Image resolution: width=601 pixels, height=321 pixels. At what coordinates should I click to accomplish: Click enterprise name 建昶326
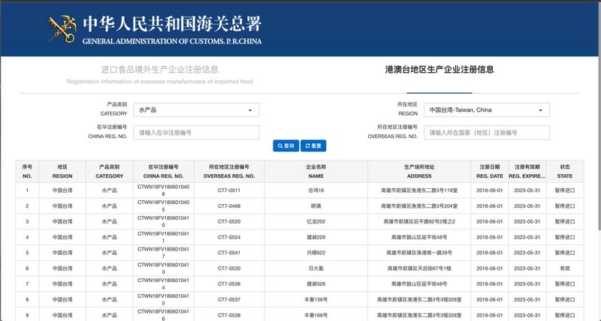point(316,284)
